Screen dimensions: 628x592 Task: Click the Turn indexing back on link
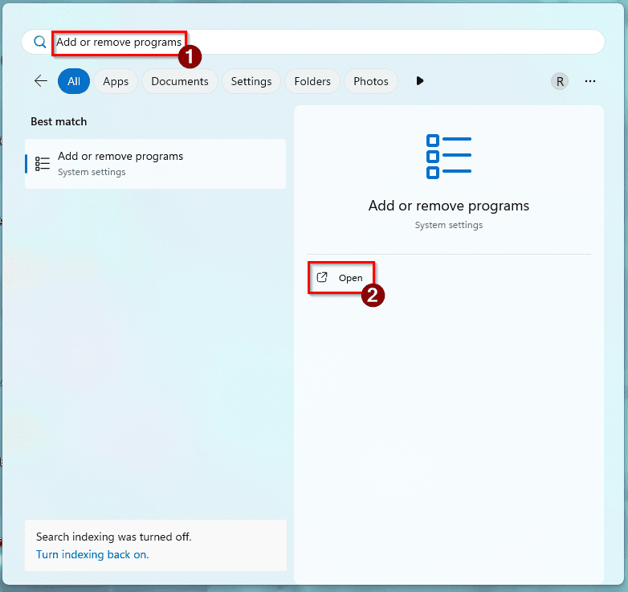pos(92,554)
